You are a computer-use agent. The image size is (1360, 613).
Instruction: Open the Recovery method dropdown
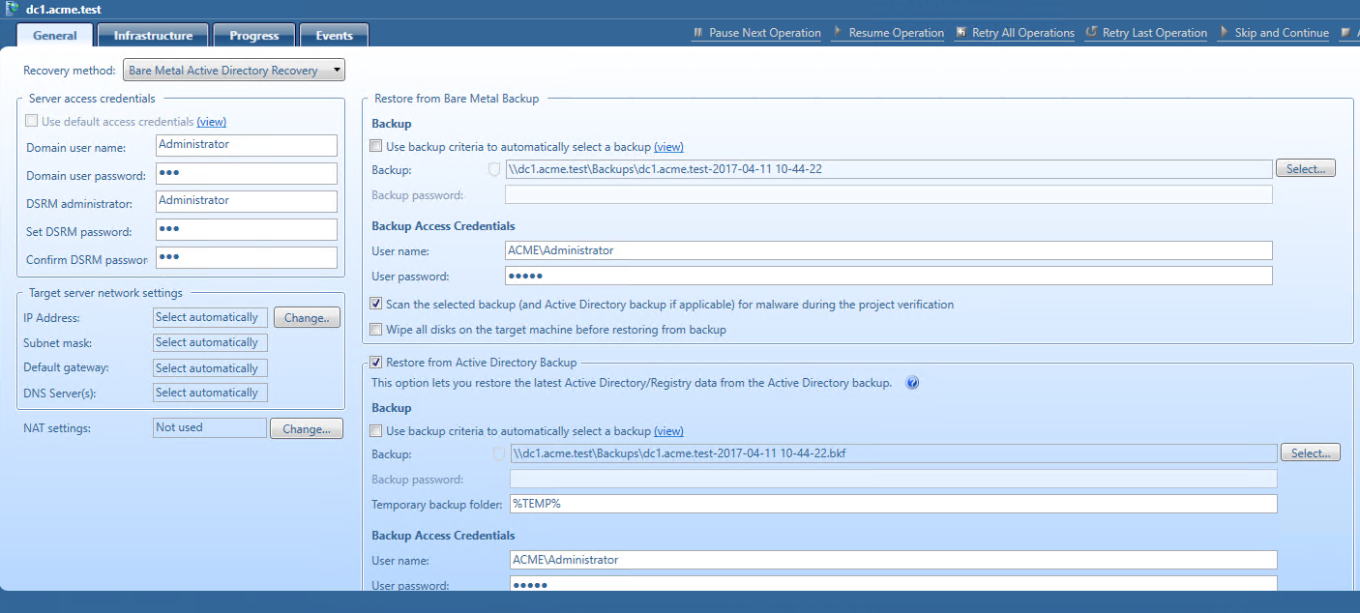(234, 71)
